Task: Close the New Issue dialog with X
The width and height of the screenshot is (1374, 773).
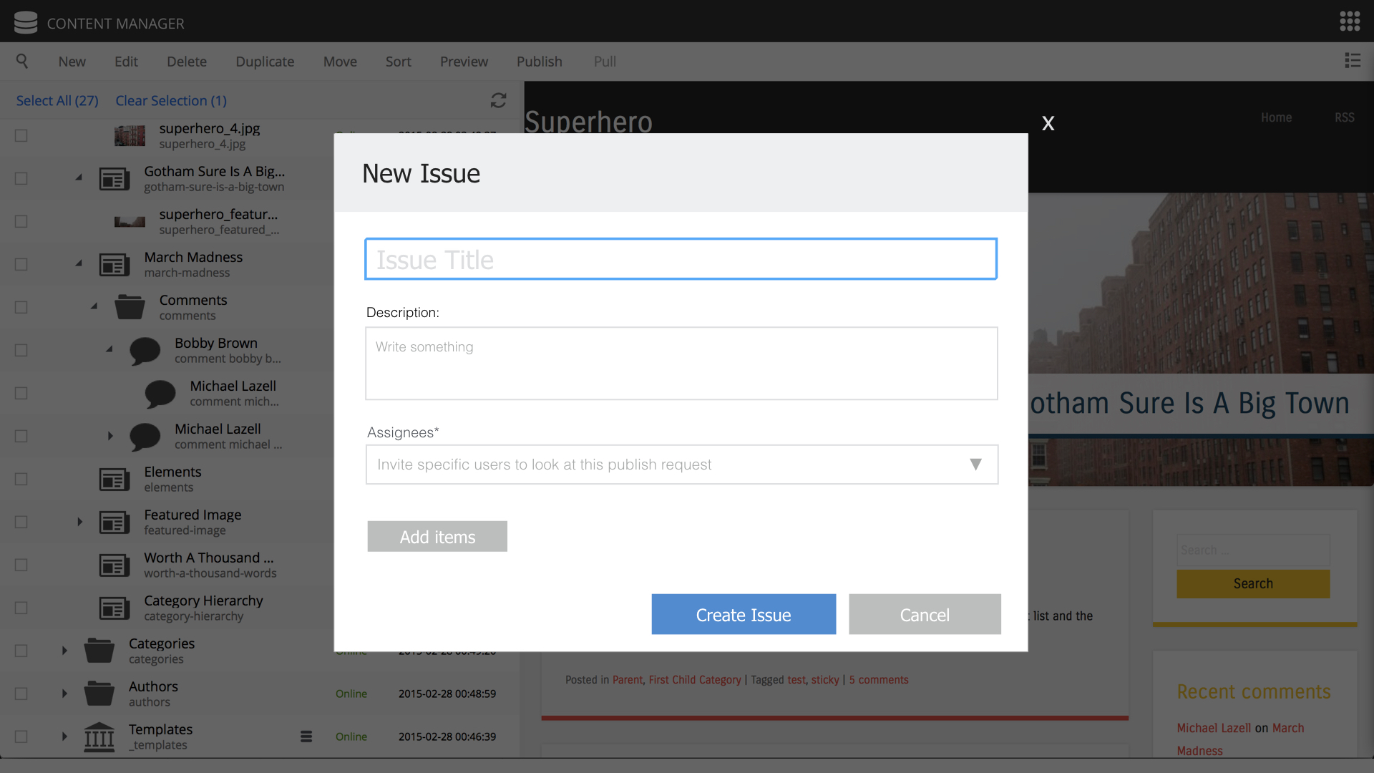Action: (x=1048, y=123)
